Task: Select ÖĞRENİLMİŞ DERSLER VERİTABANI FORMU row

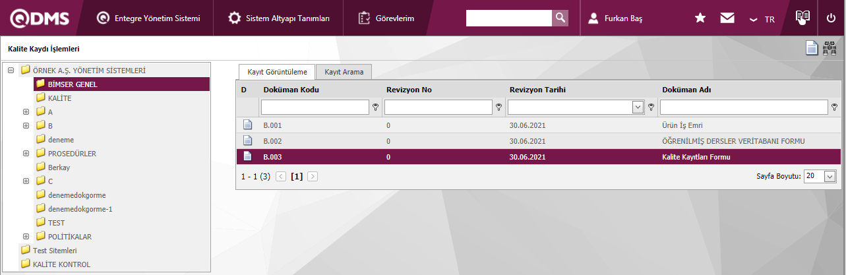Action: pos(538,140)
